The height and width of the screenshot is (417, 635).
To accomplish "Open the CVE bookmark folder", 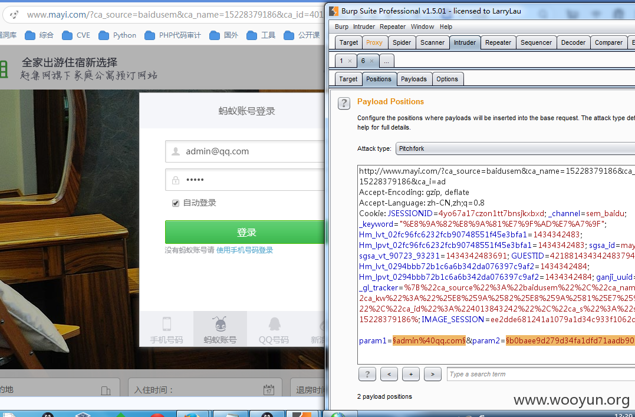I will coord(76,35).
